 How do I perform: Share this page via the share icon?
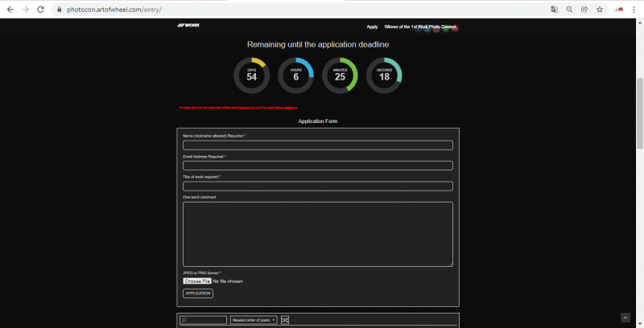(x=584, y=9)
